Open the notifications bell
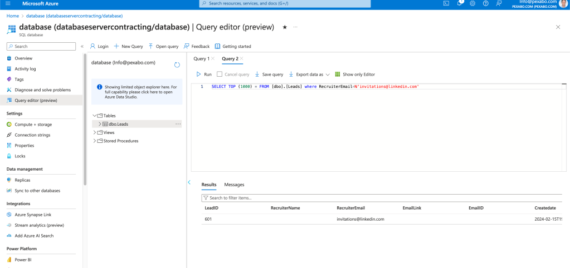This screenshot has height=268, width=570. [460, 3]
